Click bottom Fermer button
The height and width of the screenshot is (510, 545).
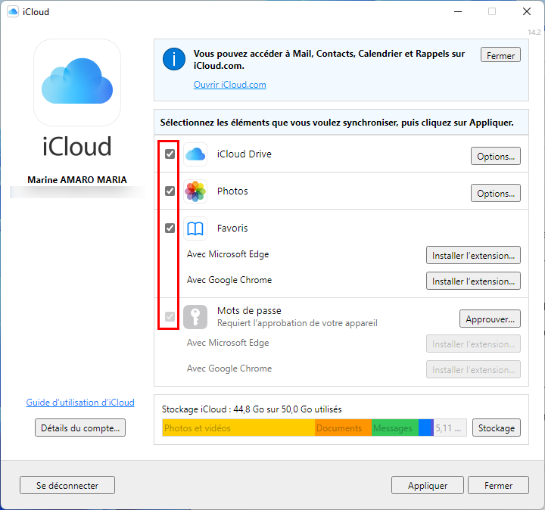pyautogui.click(x=498, y=485)
